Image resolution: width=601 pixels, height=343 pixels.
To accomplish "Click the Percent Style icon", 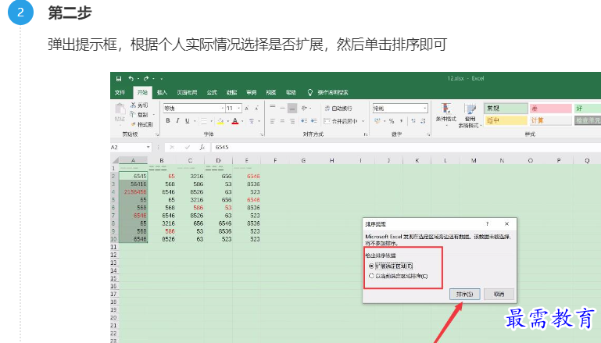I will (392, 121).
